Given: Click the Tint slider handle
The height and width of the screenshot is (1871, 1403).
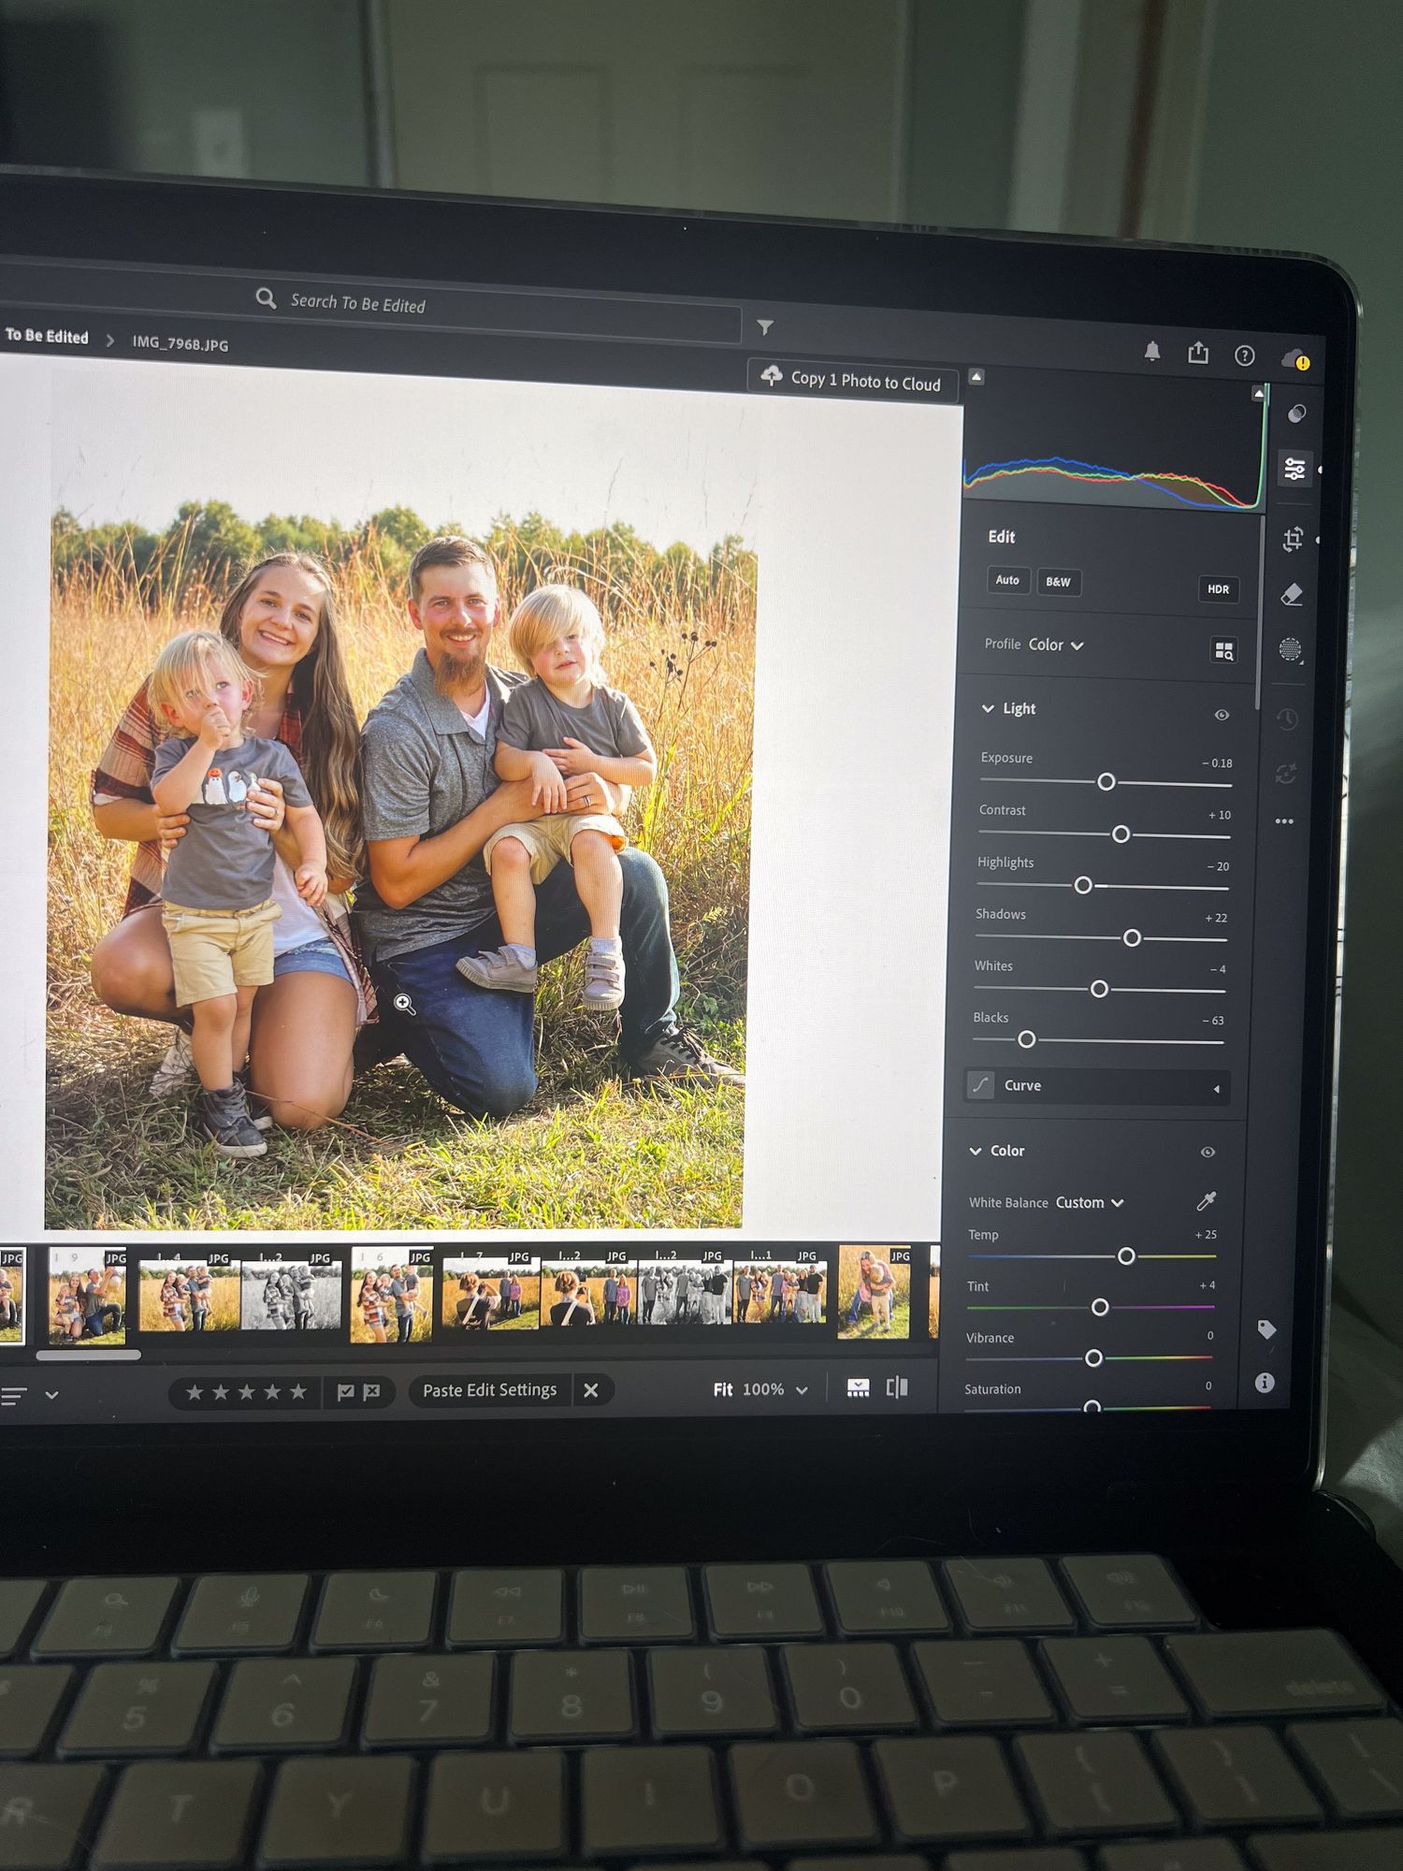Looking at the screenshot, I should [x=1100, y=1307].
